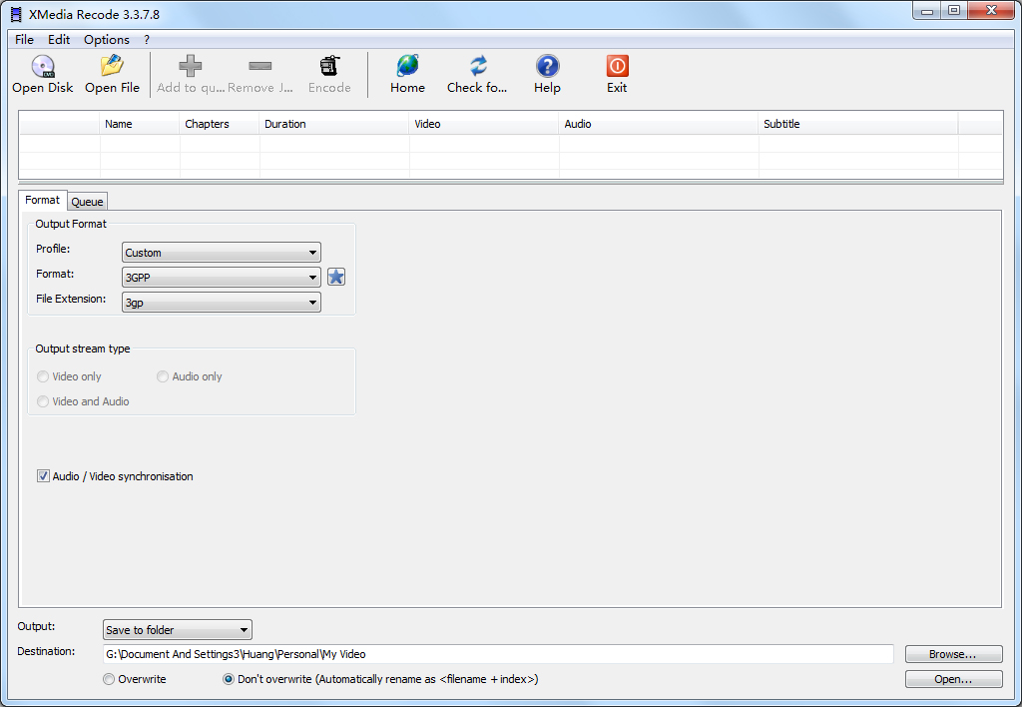The width and height of the screenshot is (1022, 707).
Task: Switch to the Queue tab
Action: [x=88, y=202]
